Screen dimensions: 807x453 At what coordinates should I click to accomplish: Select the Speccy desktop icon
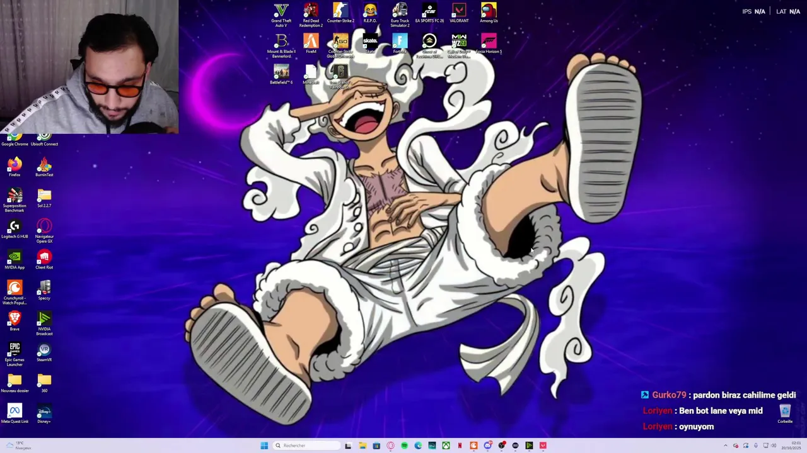pyautogui.click(x=44, y=291)
